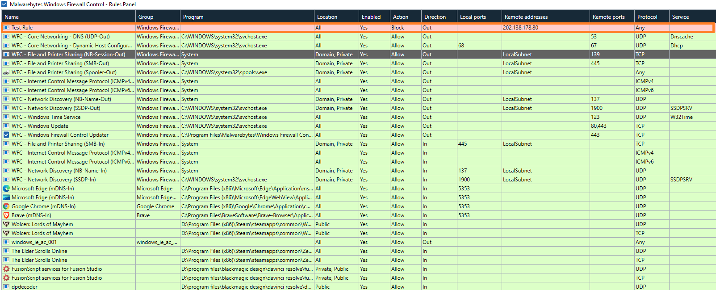The width and height of the screenshot is (716, 290).
Task: Click the Block action of Test Rule
Action: coord(398,28)
